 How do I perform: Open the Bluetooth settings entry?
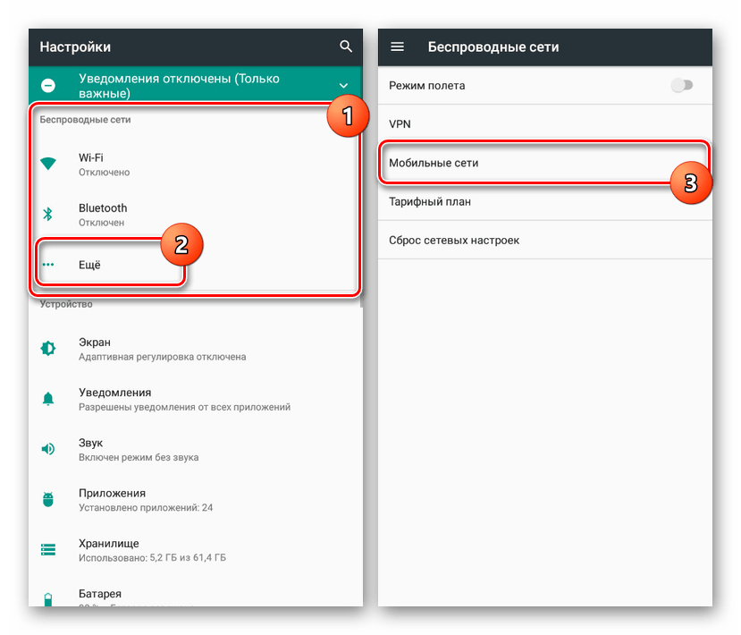click(x=196, y=214)
